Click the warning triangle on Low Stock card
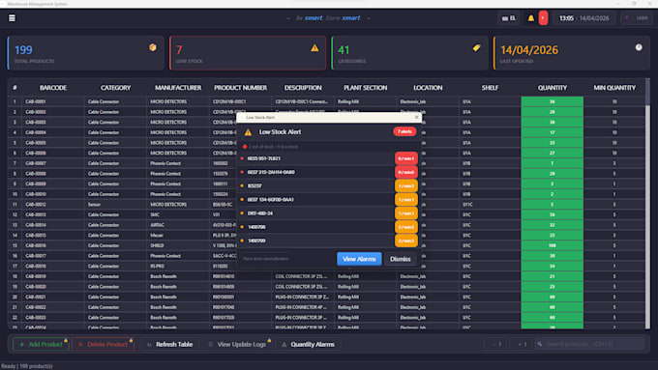The image size is (658, 370). point(314,48)
